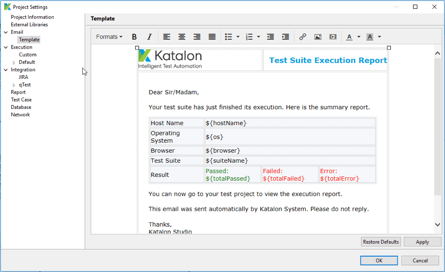Click the editor scrollbar down arrow

coord(438,225)
